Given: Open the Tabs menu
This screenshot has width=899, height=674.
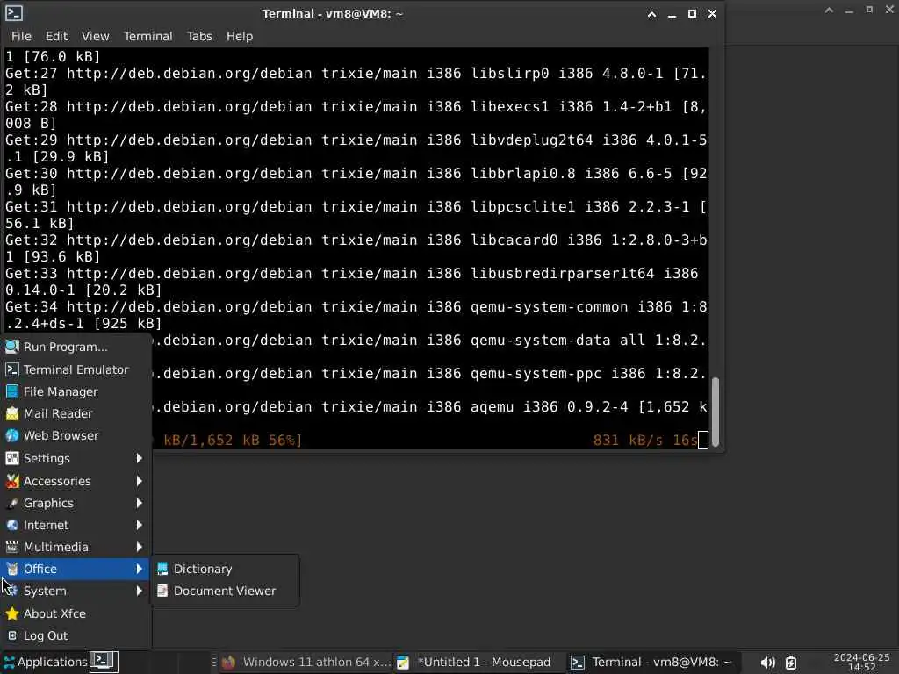Looking at the screenshot, I should 199,36.
